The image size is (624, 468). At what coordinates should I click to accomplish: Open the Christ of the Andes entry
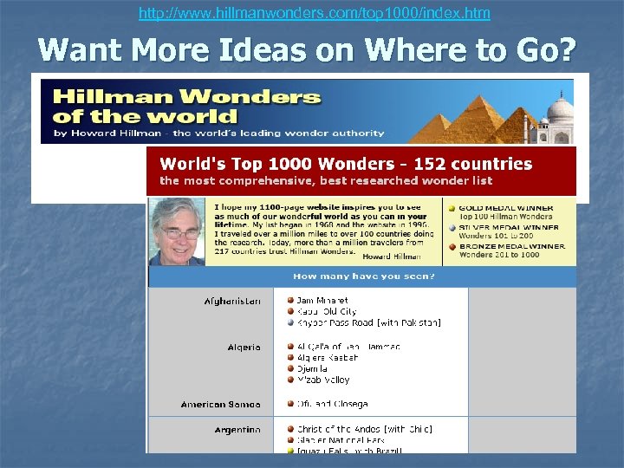365,429
